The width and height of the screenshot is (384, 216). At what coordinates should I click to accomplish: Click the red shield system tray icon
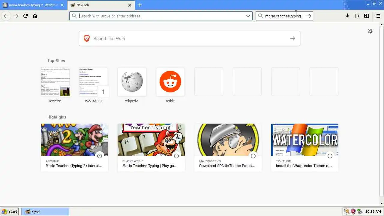coord(353,211)
